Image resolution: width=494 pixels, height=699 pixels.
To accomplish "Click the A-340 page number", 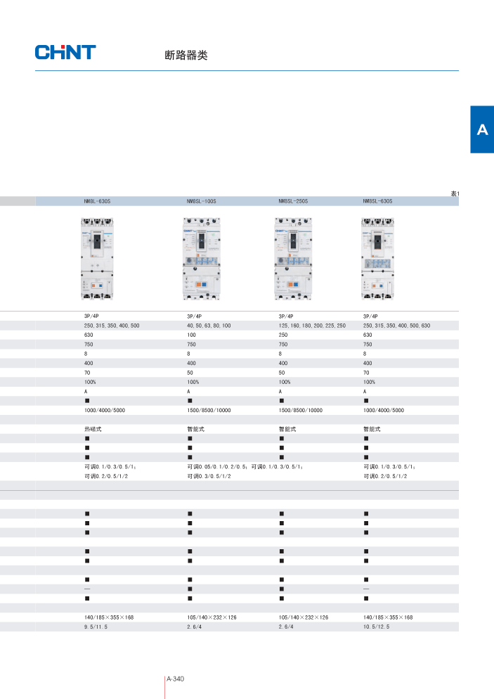I will [175, 679].
